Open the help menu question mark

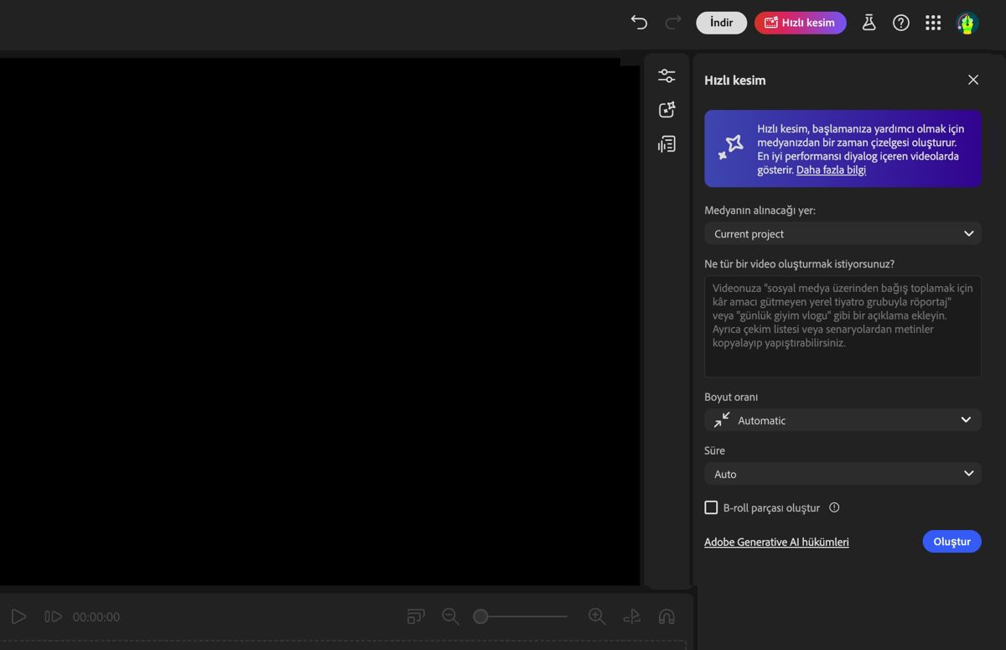901,23
